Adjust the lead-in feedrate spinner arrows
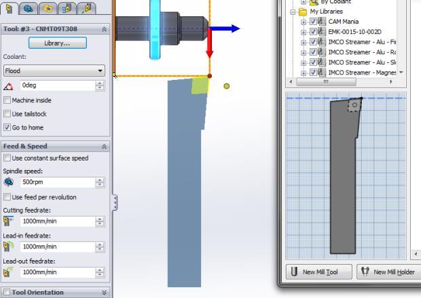Image resolution: width=421 pixels, height=298 pixels. [x=100, y=247]
